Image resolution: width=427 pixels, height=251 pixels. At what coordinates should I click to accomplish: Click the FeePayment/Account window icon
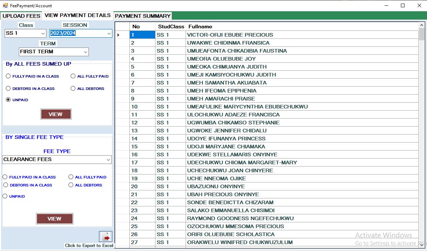point(5,5)
